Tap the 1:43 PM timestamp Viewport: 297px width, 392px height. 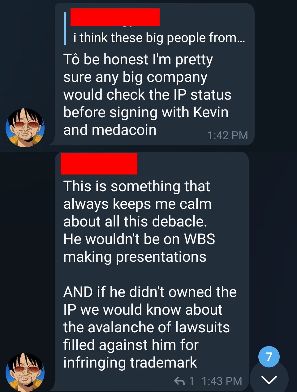[222, 381]
